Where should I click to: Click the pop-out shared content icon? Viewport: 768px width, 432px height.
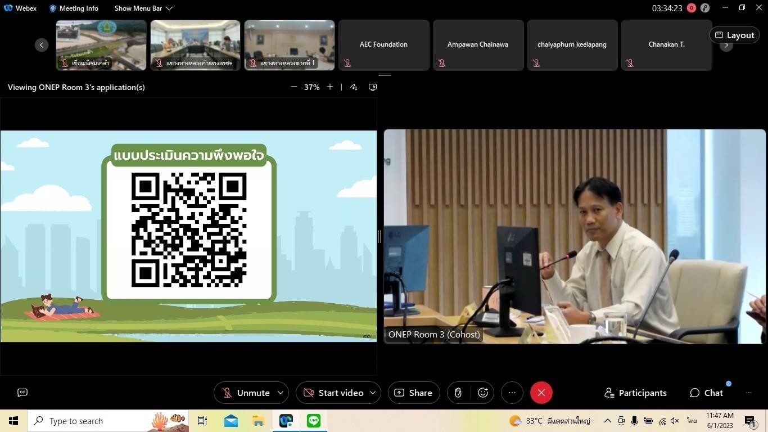372,87
